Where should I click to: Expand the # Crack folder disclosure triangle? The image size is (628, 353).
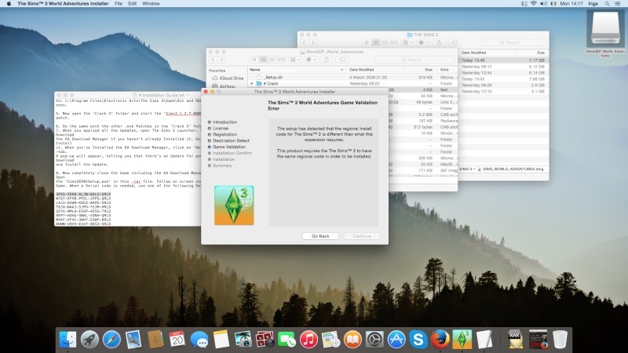click(x=252, y=84)
